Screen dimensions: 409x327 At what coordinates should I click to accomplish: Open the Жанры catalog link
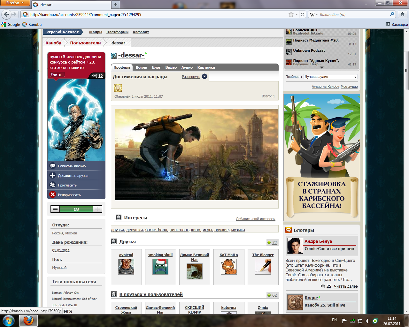point(96,32)
